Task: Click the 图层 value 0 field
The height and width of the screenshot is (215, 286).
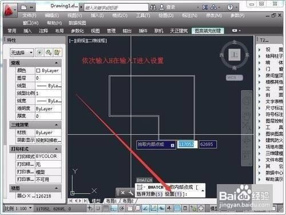Action: (48, 78)
